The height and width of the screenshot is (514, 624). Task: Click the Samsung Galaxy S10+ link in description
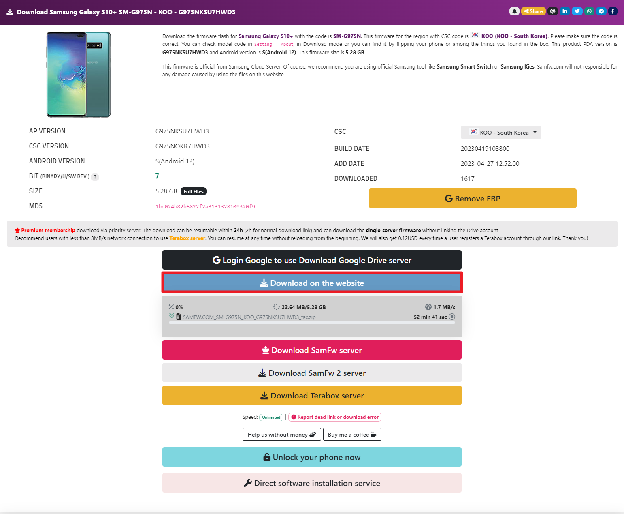click(266, 36)
